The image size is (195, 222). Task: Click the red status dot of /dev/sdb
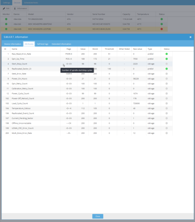pyautogui.click(x=162, y=29)
